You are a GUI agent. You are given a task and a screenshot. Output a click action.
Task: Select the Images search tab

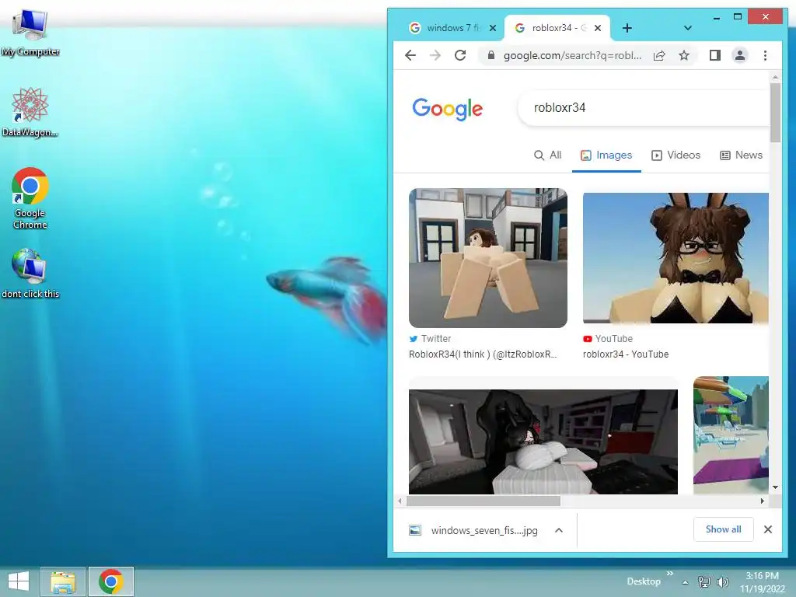(x=606, y=155)
